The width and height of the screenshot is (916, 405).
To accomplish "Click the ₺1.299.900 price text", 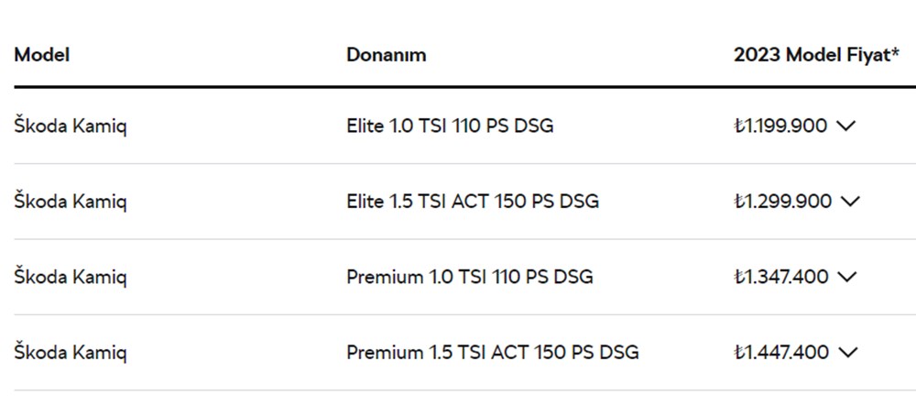I will 783,202.
